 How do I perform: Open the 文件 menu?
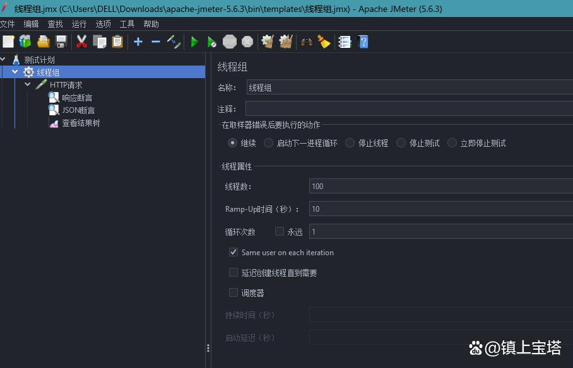(8, 24)
